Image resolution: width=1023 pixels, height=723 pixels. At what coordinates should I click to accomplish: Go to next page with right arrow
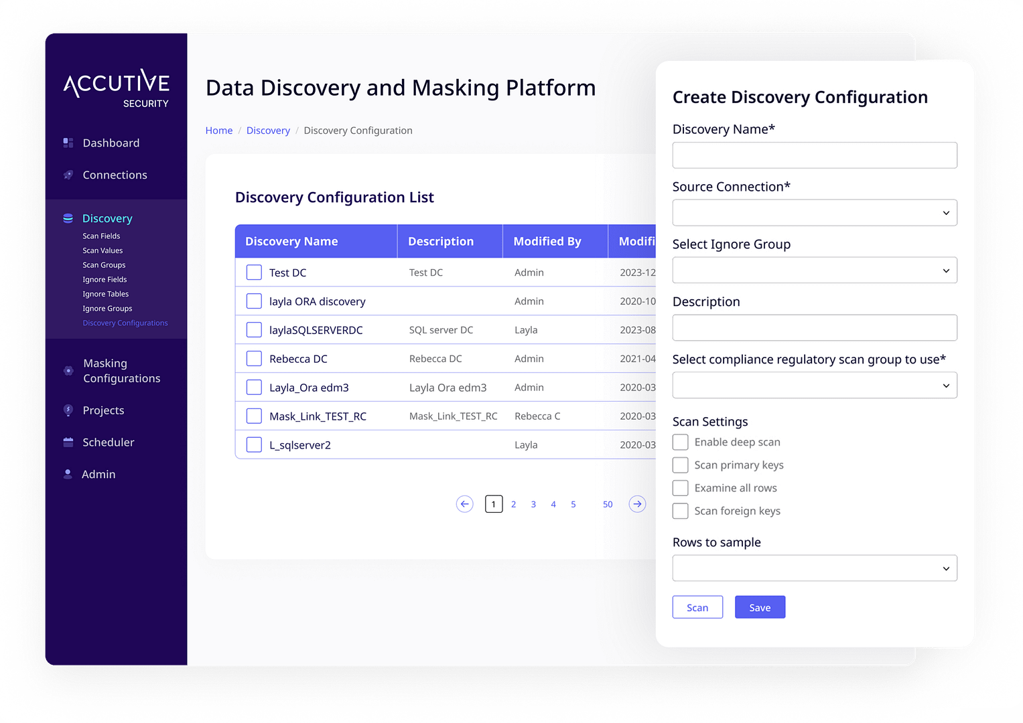[637, 504]
